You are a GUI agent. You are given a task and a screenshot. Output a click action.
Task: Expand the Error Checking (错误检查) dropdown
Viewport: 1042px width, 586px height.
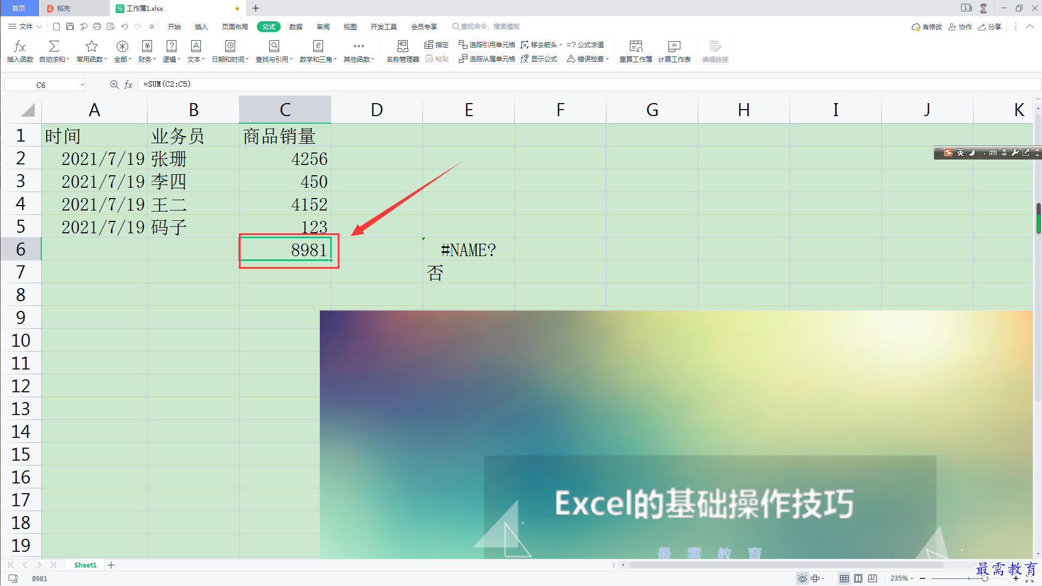pos(608,59)
